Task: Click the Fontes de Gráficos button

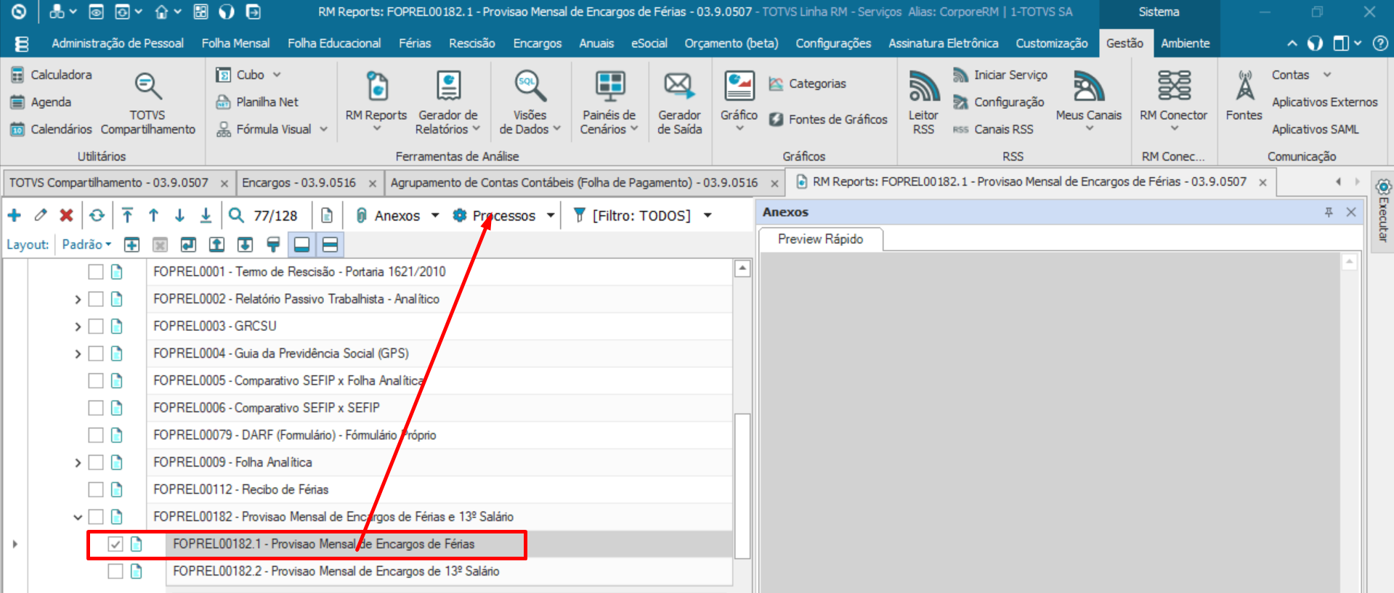Action: [x=829, y=120]
